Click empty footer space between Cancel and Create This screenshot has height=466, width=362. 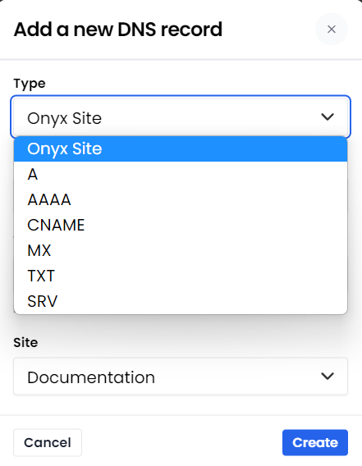point(181,442)
